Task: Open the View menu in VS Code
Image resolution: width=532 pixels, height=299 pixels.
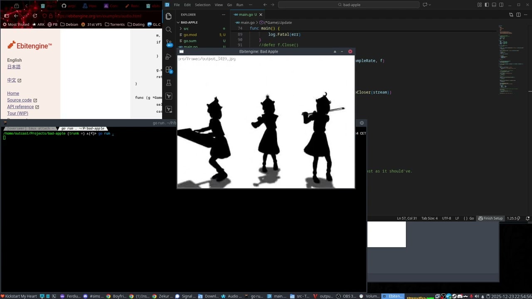Action: [219, 5]
